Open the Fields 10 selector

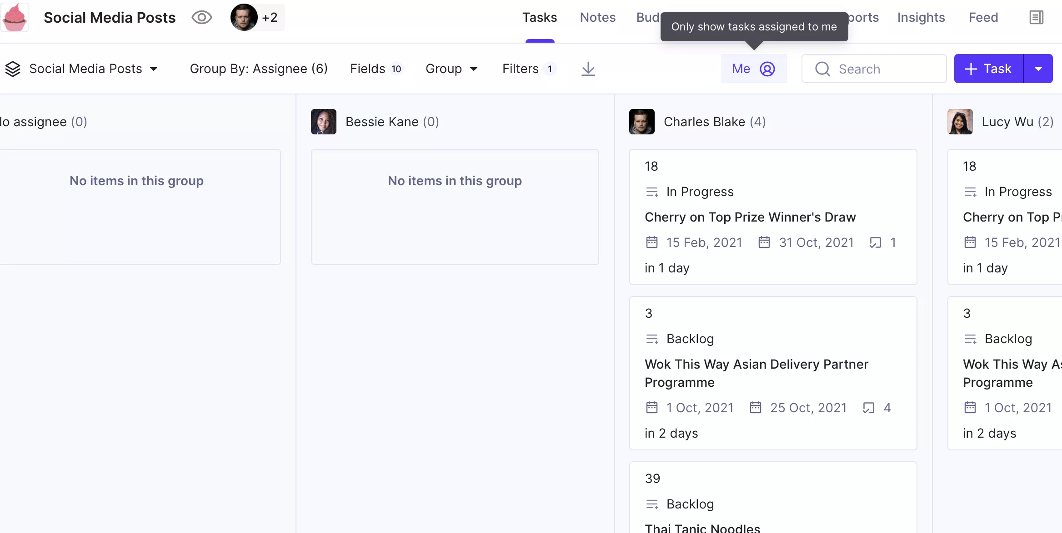coord(376,69)
